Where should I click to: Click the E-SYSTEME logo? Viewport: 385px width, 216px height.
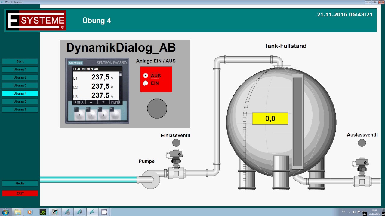click(36, 20)
